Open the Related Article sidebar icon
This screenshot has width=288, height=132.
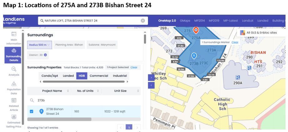pos(14,100)
